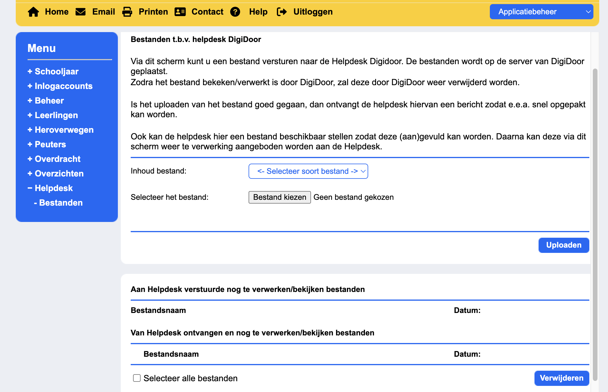Image resolution: width=608 pixels, height=392 pixels.
Task: Check Selecteer alle bestanden checkbox
Action: (137, 378)
